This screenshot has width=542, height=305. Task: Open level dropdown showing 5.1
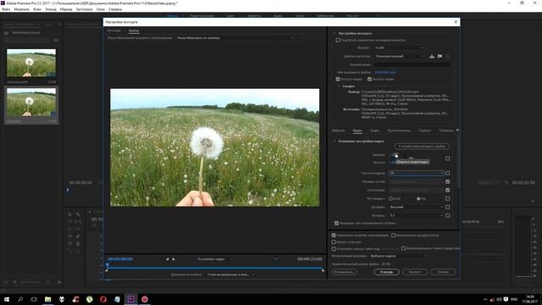(416, 215)
